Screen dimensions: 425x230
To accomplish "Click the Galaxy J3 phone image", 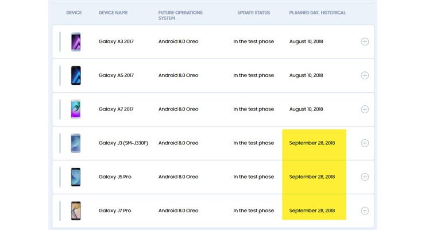I will click(76, 143).
